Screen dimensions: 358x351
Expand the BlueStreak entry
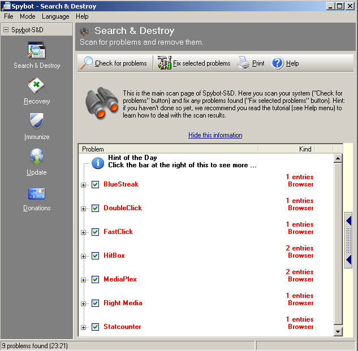click(84, 185)
